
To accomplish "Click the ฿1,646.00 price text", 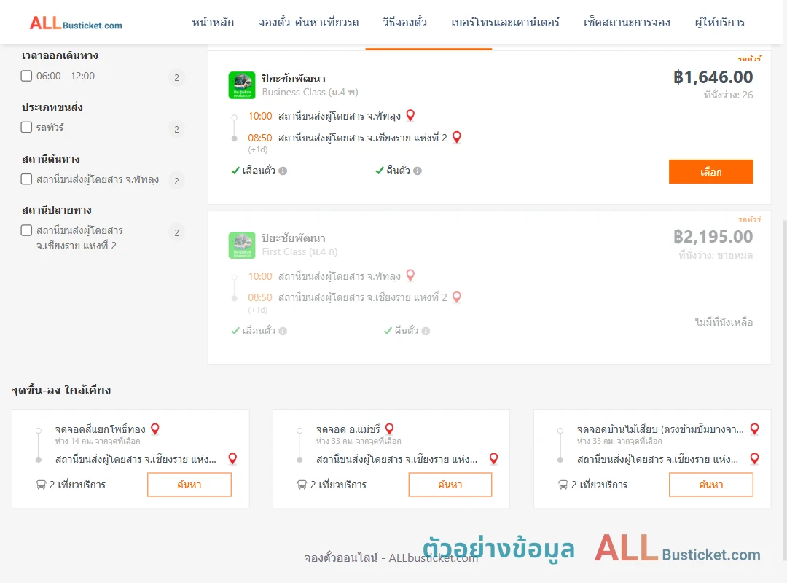I will [713, 77].
